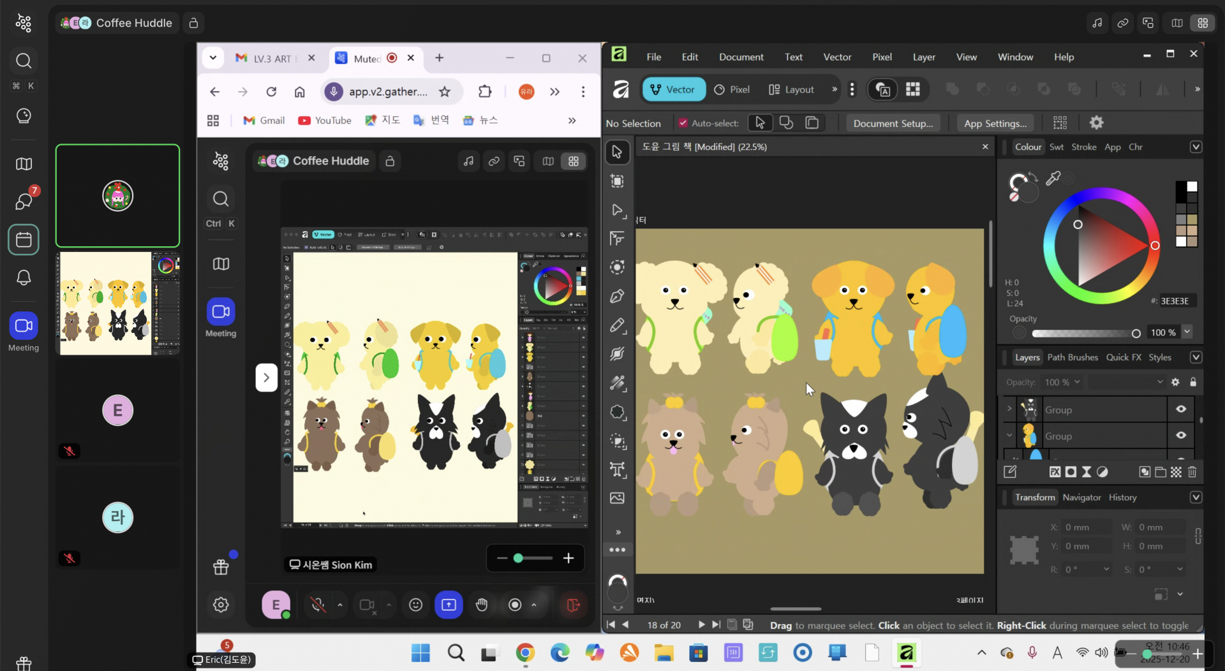Expand the first Group layer
This screenshot has height=671, width=1225.
tap(1009, 409)
